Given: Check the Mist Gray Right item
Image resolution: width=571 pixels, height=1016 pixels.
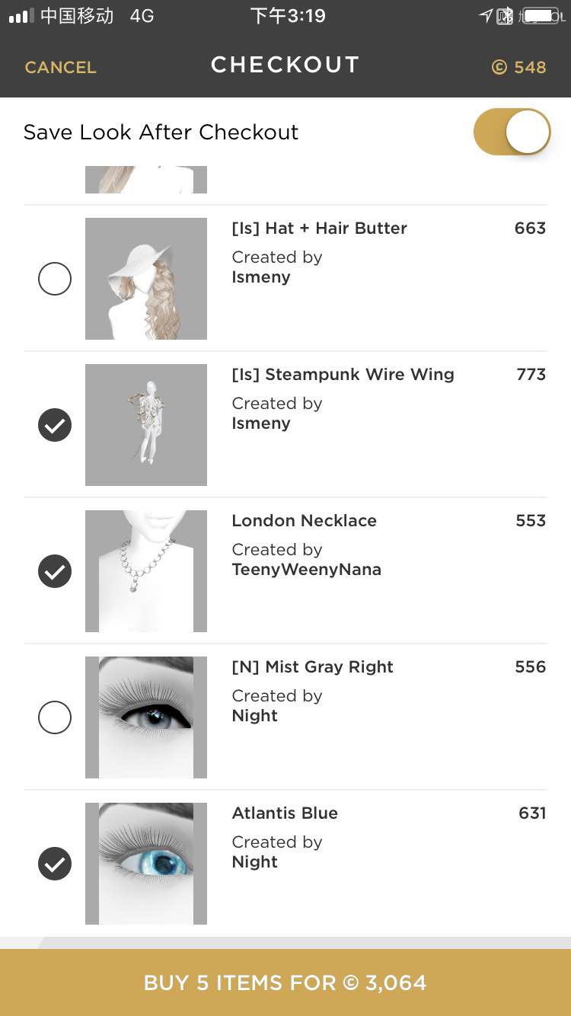Looking at the screenshot, I should point(55,717).
